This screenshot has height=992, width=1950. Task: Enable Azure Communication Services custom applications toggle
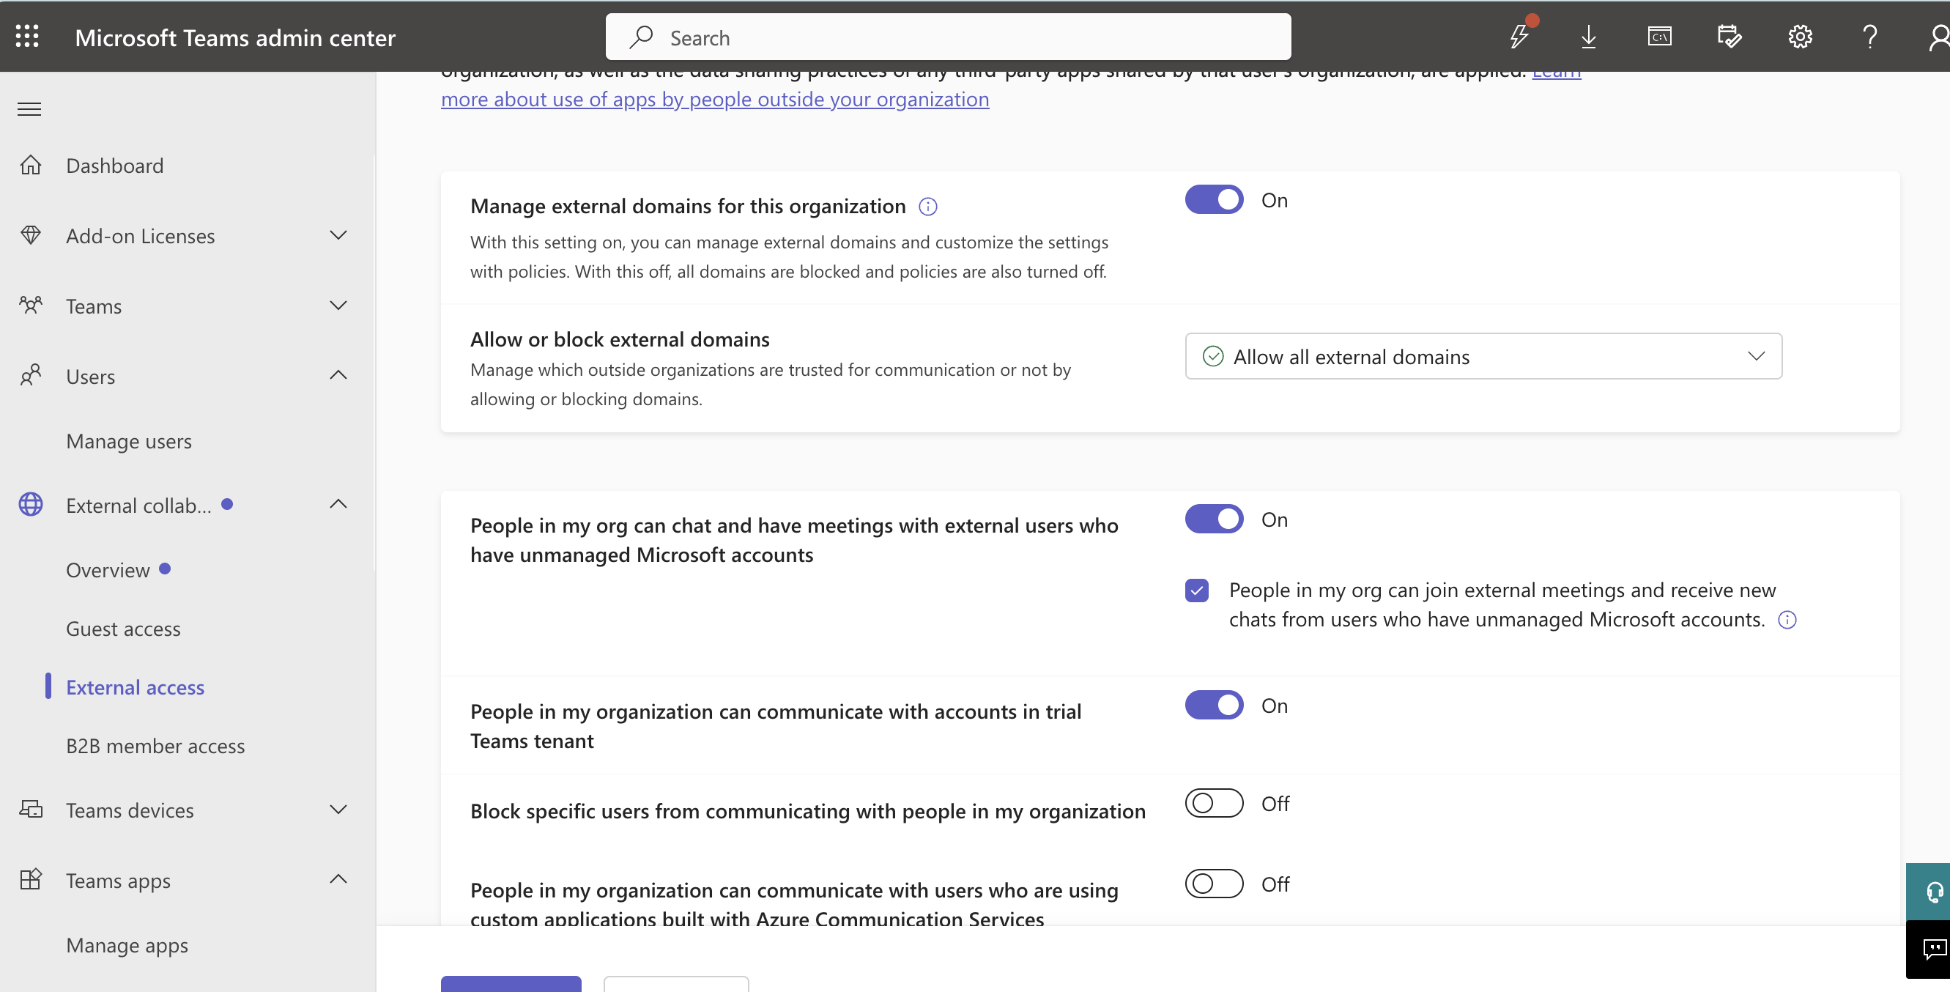click(x=1215, y=884)
